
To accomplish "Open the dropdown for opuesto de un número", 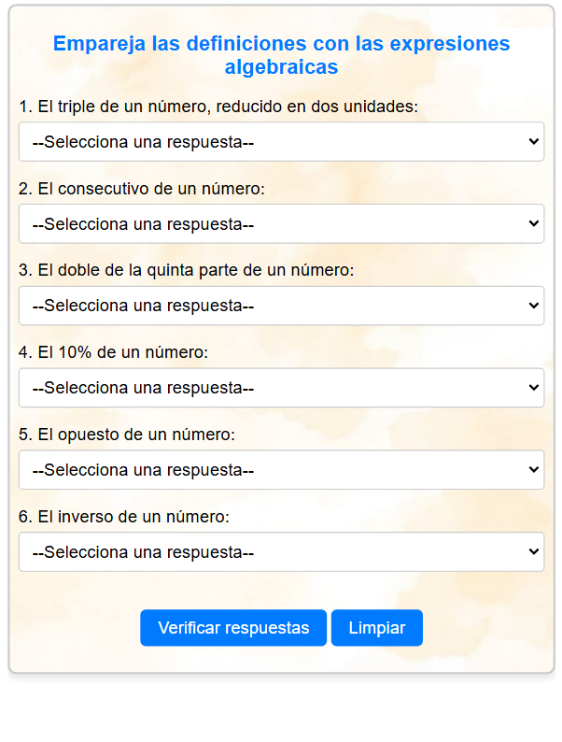I will 281,470.
